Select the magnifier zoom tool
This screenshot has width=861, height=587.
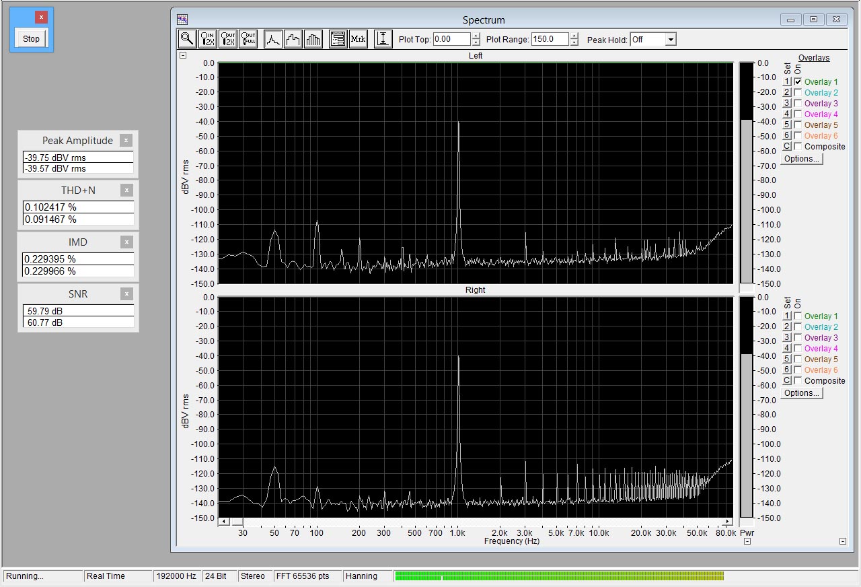click(x=188, y=39)
